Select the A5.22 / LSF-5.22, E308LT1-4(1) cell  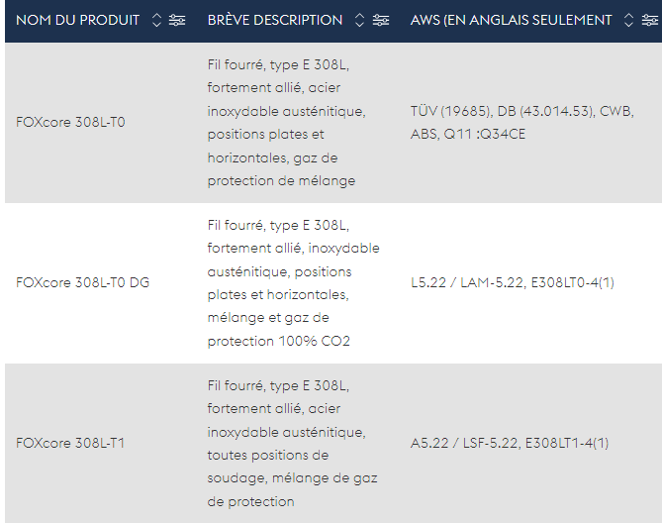tap(510, 443)
